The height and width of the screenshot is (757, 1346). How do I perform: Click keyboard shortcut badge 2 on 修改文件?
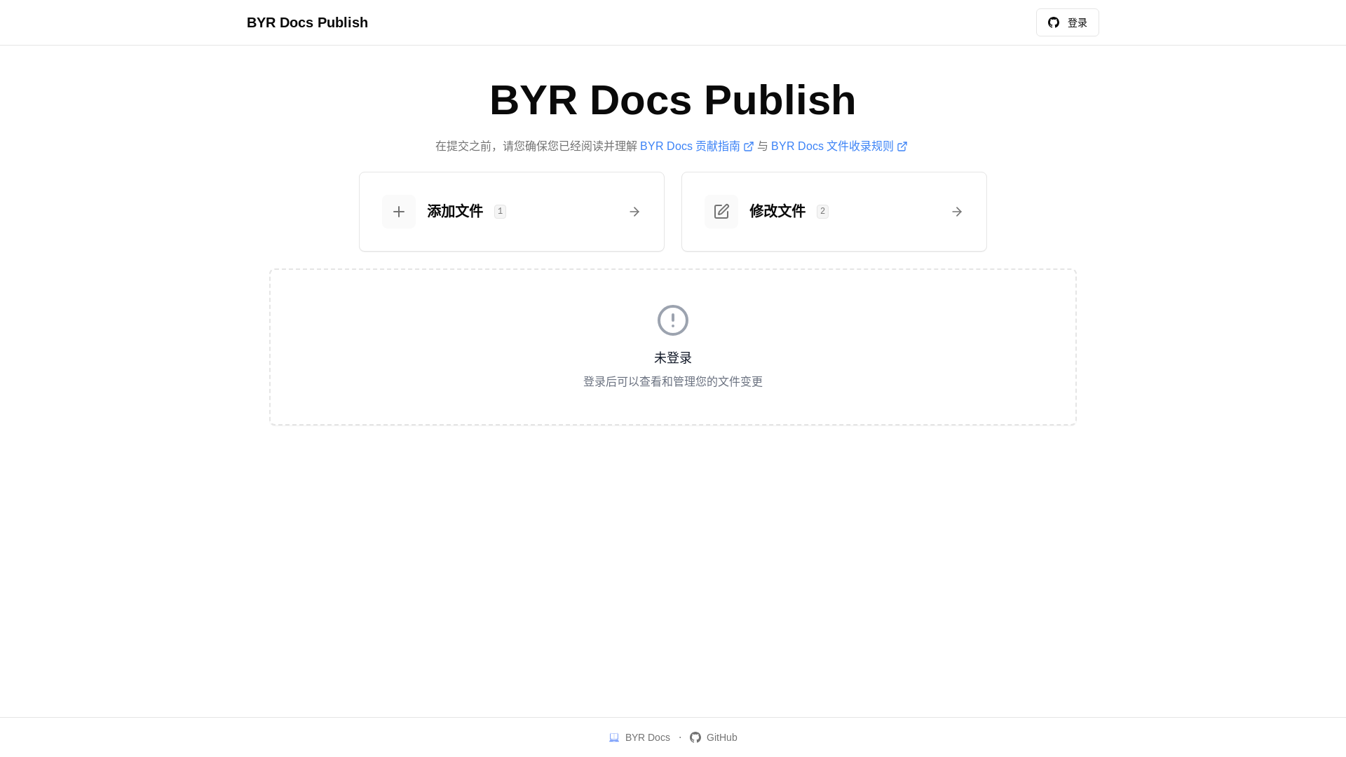pyautogui.click(x=822, y=212)
